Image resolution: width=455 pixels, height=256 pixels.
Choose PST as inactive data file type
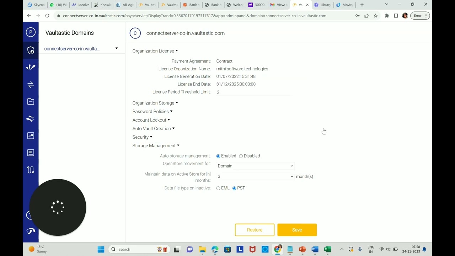[x=234, y=188]
